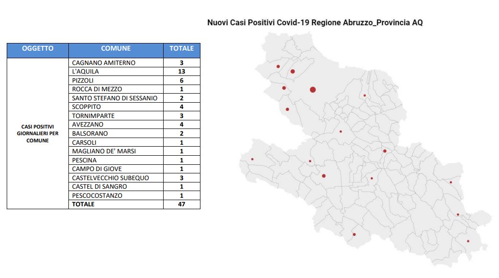Select the L'AQUILA row name
The image size is (499, 278).
pyautogui.click(x=116, y=72)
